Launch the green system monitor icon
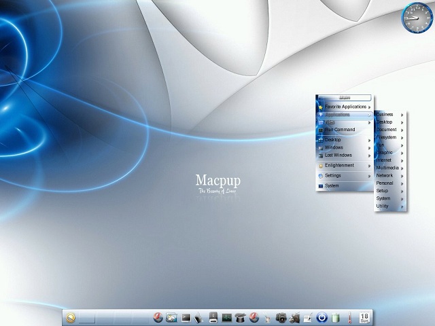This screenshot has width=435, height=326. (x=226, y=318)
